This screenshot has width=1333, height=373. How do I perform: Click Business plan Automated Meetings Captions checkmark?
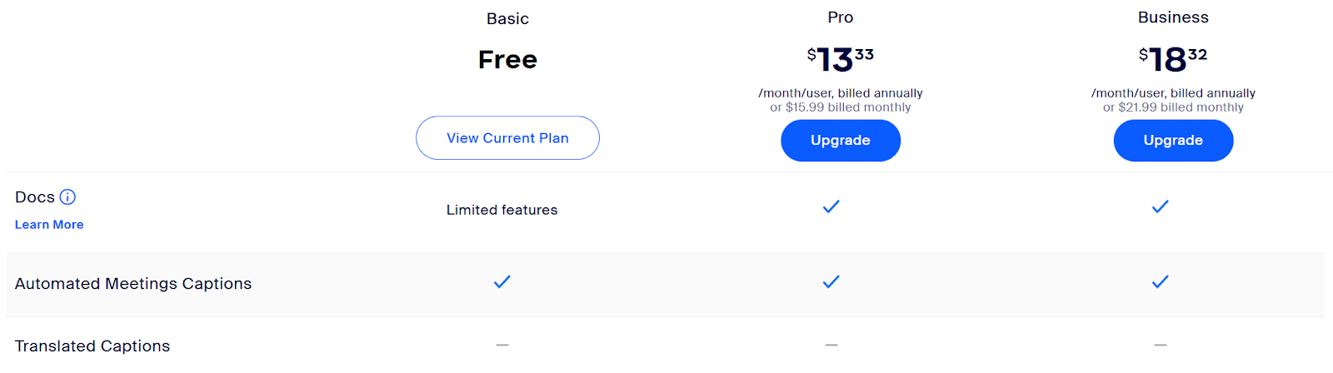click(x=1160, y=282)
